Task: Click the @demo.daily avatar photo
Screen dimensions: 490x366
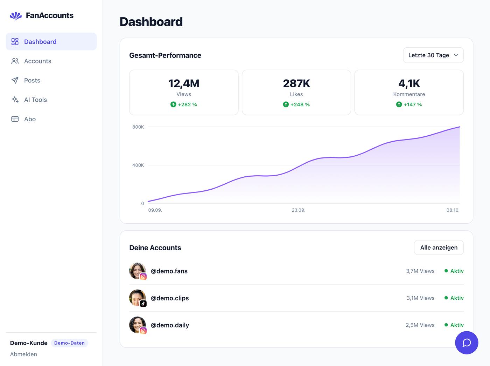Action: pyautogui.click(x=137, y=325)
